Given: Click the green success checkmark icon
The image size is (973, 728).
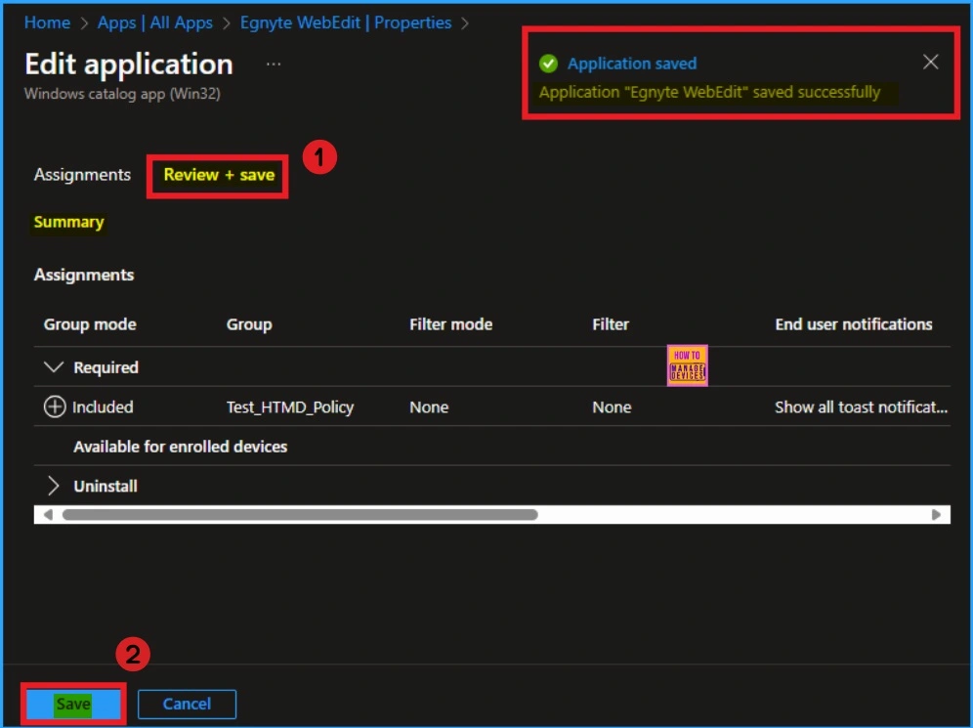Looking at the screenshot, I should coord(548,64).
